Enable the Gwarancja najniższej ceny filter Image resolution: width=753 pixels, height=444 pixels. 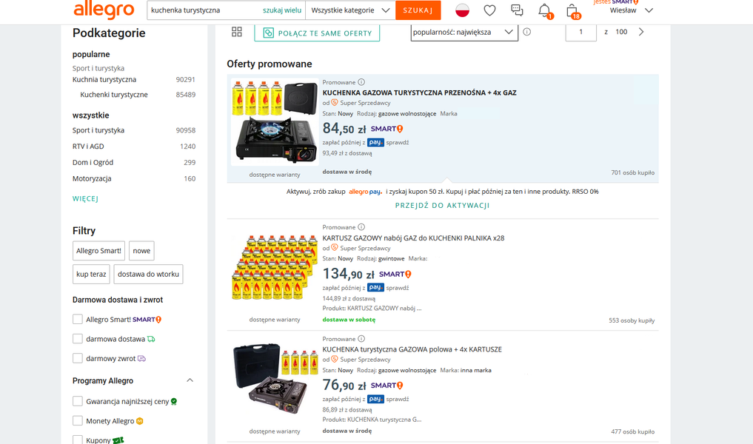pos(76,401)
